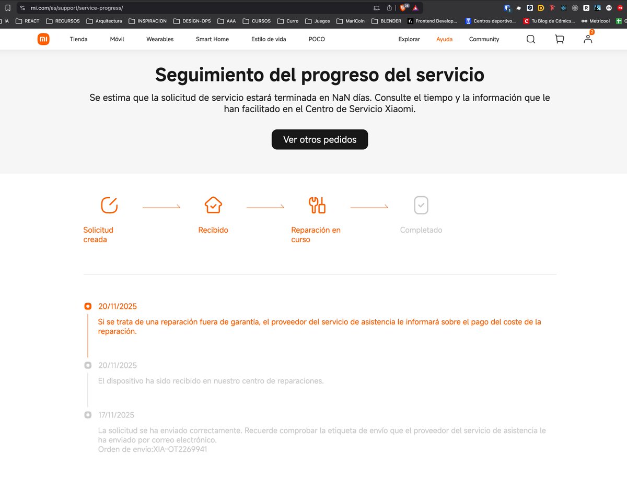Click the install app screen icon in address bar
Image resolution: width=627 pixels, height=492 pixels.
click(376, 8)
